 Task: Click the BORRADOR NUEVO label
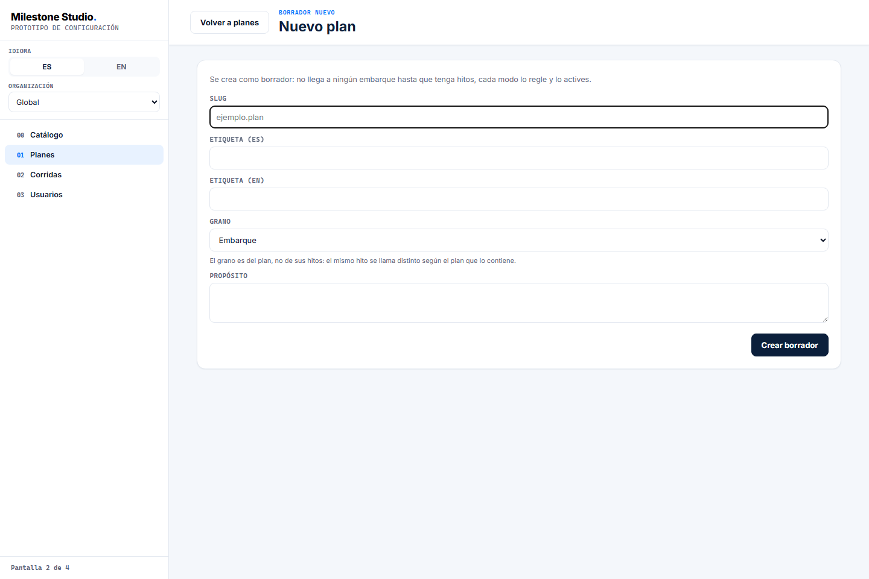[307, 12]
